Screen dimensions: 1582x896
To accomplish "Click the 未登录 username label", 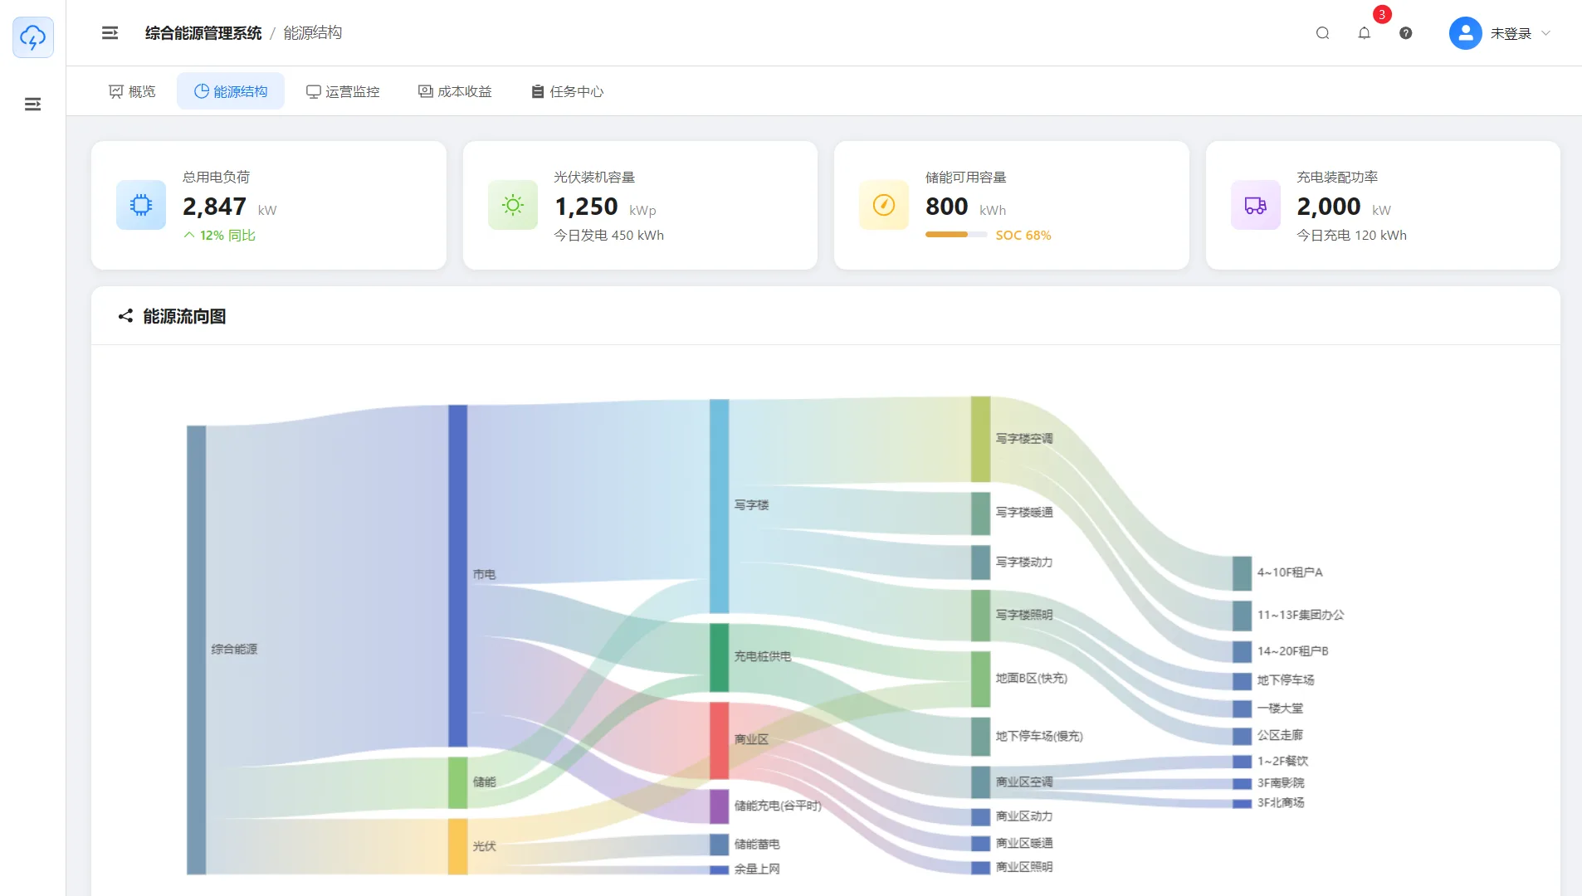I will point(1511,33).
